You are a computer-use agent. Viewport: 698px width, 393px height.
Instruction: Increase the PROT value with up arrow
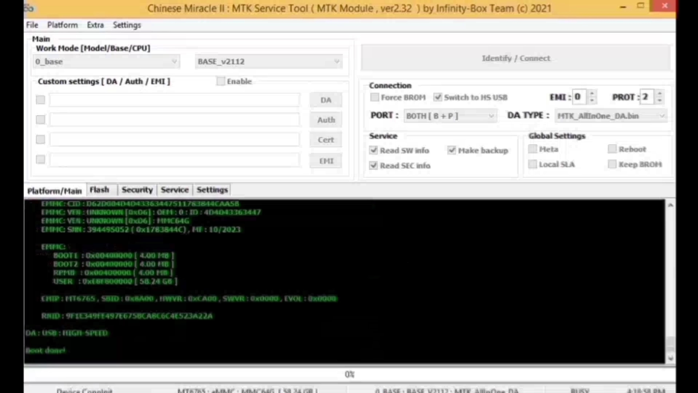[659, 93]
